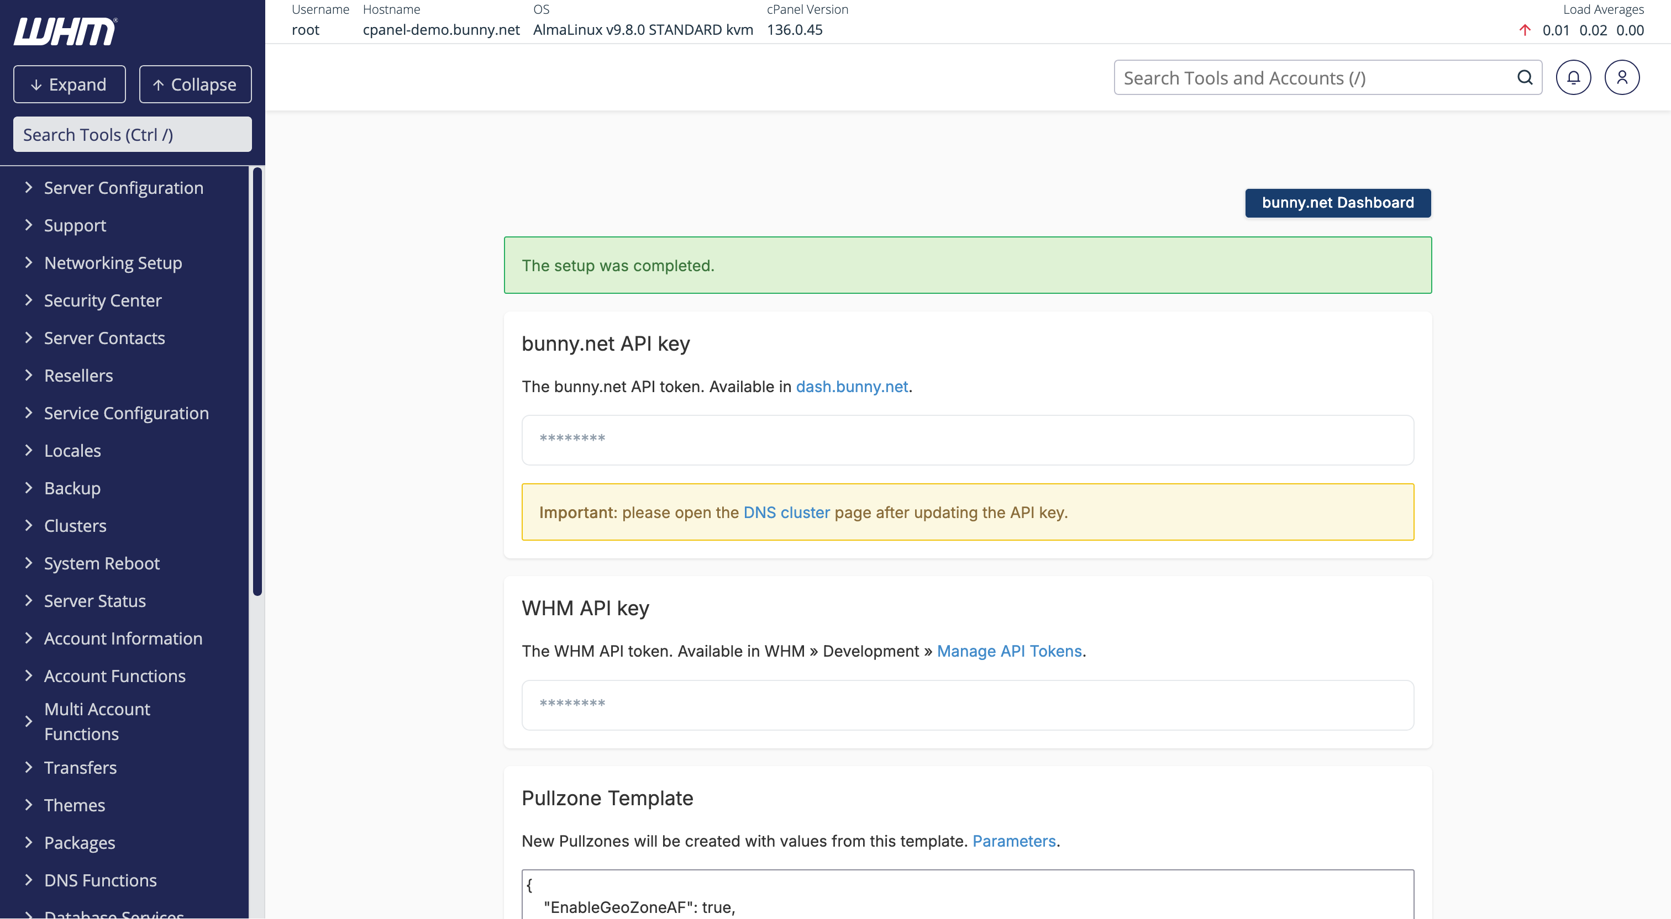The height and width of the screenshot is (919, 1671).
Task: Expand Networking Setup chevron
Action: tap(29, 263)
